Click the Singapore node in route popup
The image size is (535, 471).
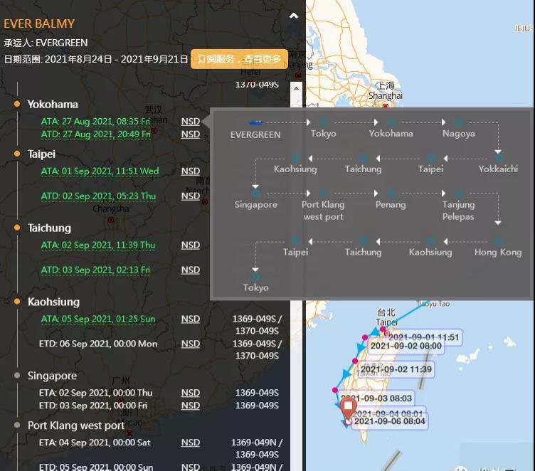click(256, 194)
